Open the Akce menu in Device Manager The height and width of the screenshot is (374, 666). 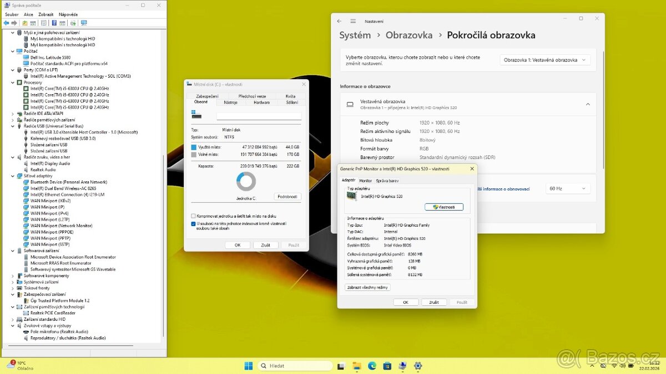point(28,14)
